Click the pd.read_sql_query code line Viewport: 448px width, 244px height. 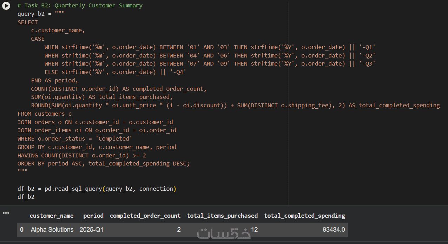[x=97, y=189]
